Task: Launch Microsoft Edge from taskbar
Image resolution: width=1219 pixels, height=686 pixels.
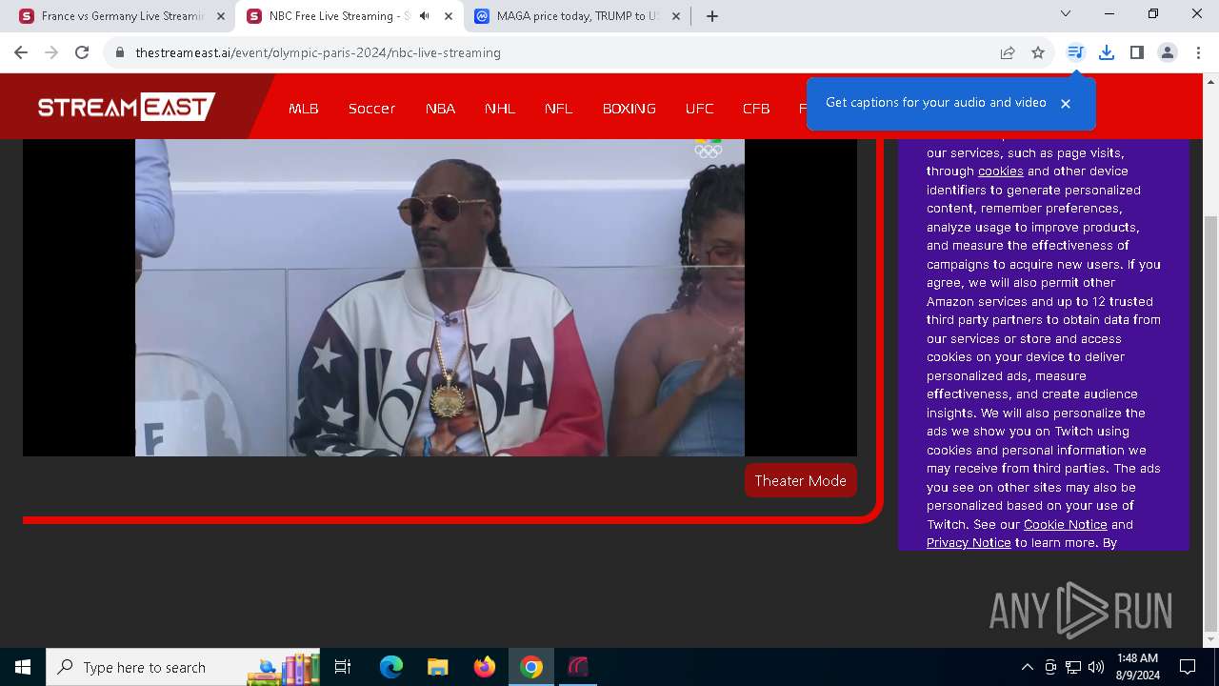Action: point(391,667)
